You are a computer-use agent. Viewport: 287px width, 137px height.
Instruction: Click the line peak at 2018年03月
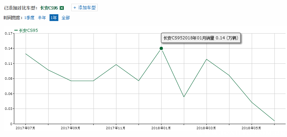pyautogui.click(x=206, y=59)
